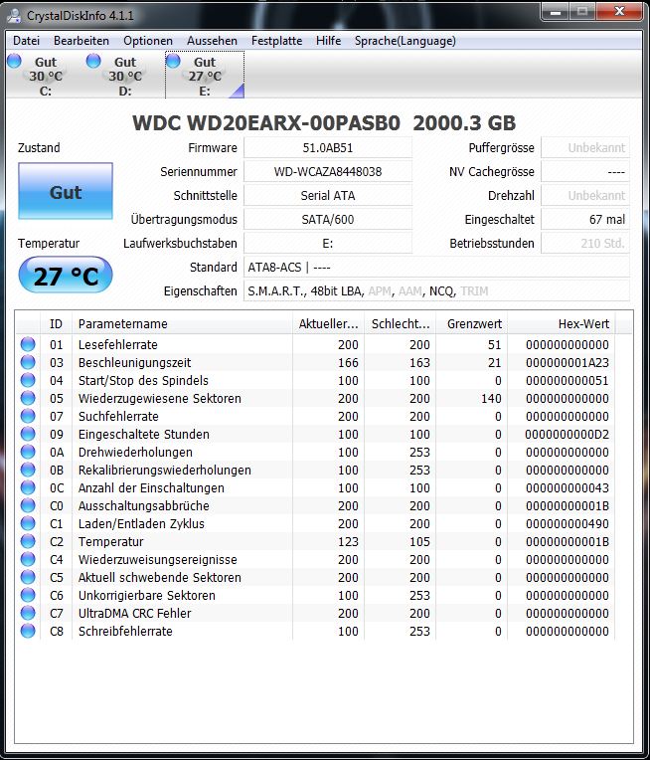Click blue status orb for drive D:
This screenshot has height=760, width=650.
pyautogui.click(x=93, y=61)
